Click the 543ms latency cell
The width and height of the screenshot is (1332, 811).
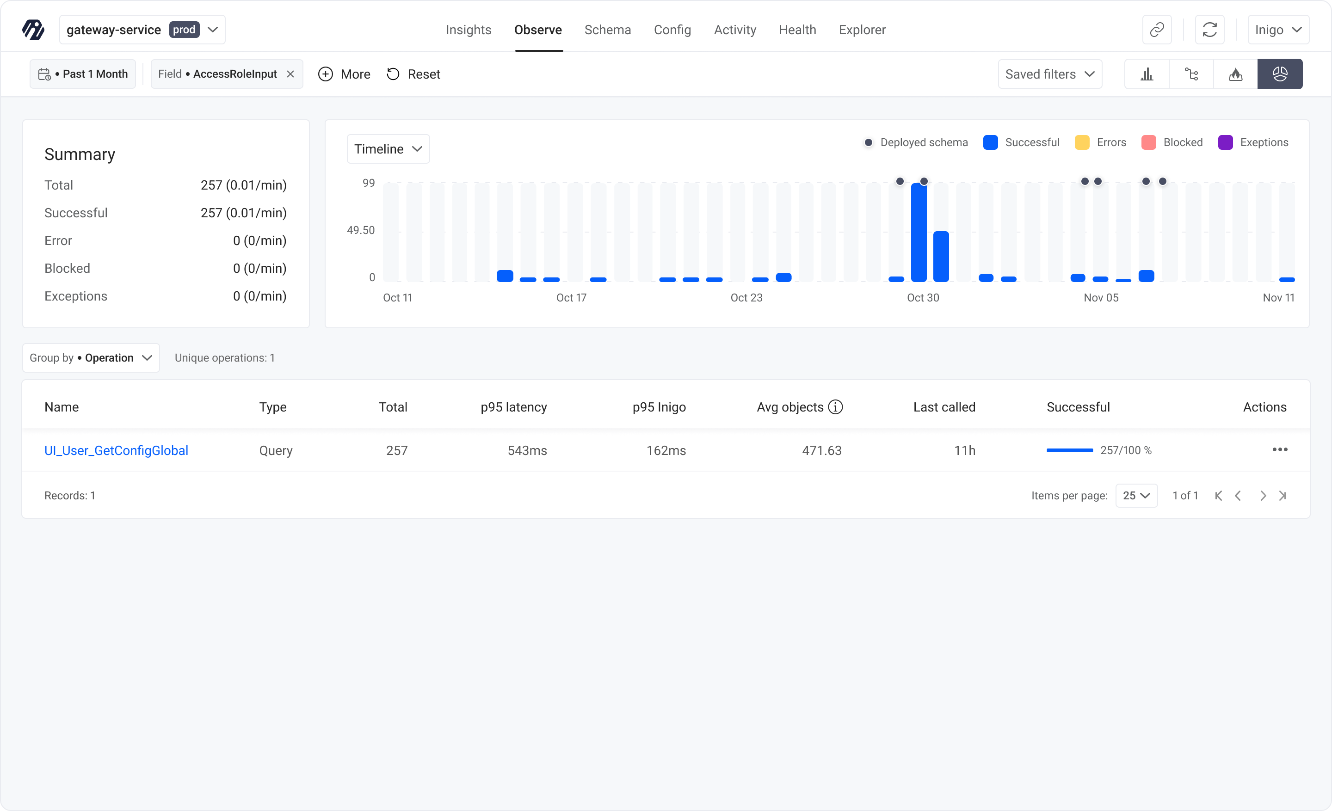click(x=527, y=450)
